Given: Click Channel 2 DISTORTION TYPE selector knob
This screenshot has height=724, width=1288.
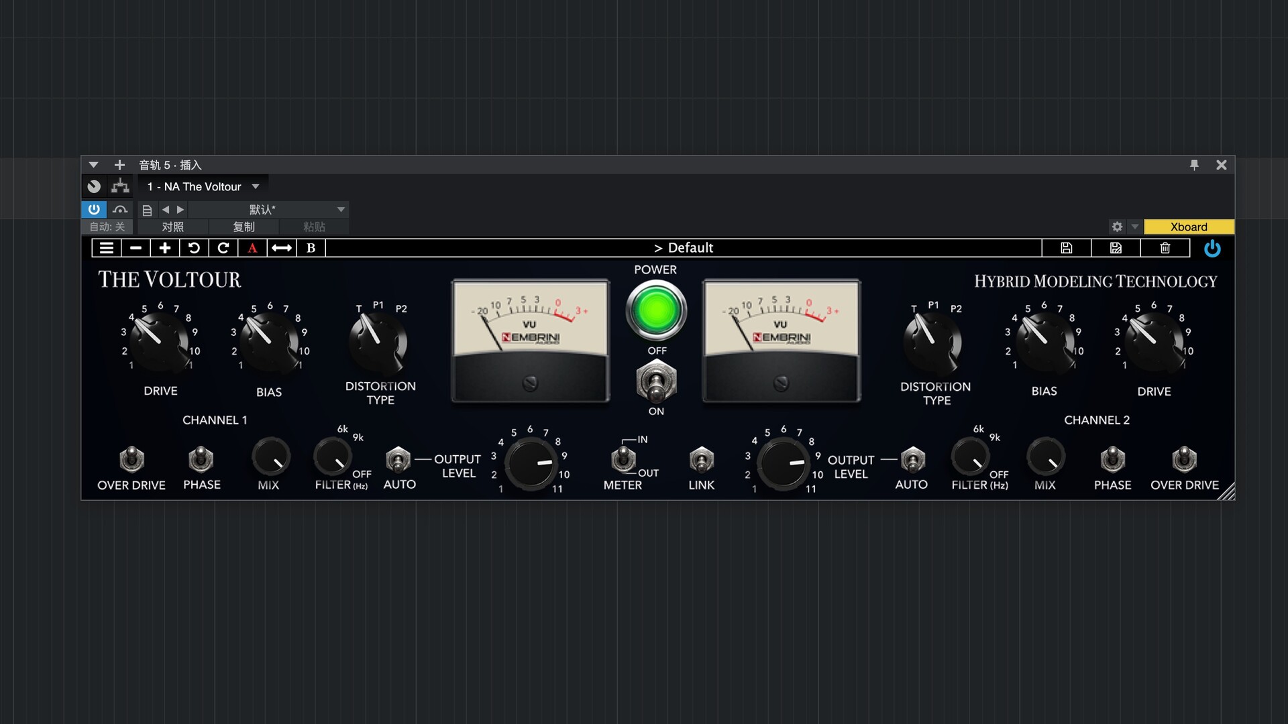Looking at the screenshot, I should (x=932, y=343).
